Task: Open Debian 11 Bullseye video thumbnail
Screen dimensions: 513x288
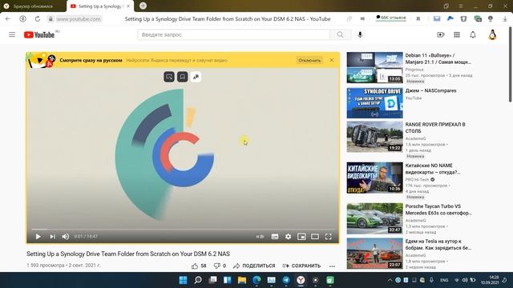Action: [374, 67]
